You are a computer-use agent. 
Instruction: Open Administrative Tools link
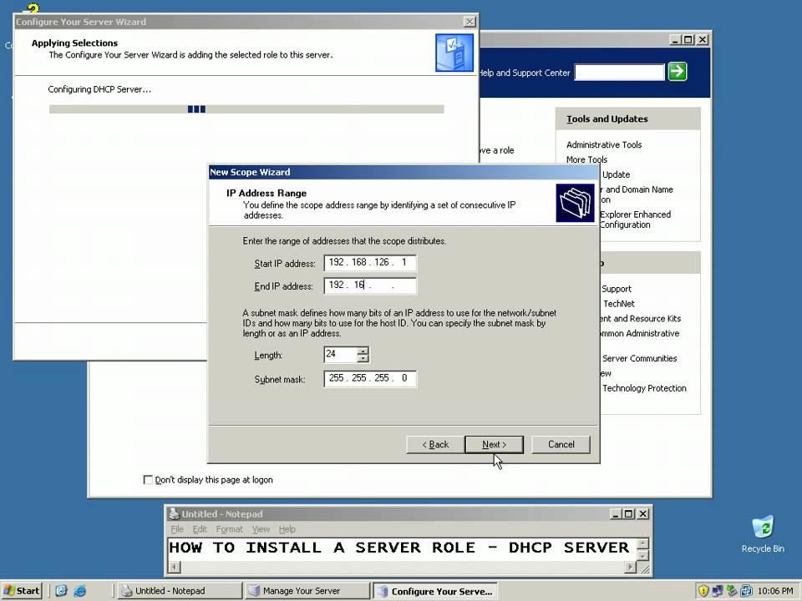(603, 144)
